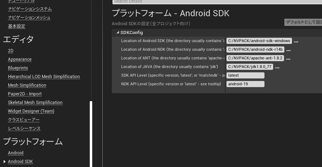
Task: Click the デフォルトとして設定 button
Action: click(x=303, y=22)
